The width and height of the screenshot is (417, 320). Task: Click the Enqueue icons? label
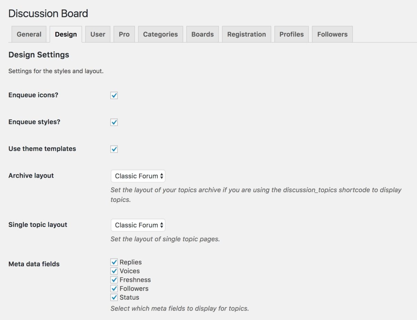[33, 95]
